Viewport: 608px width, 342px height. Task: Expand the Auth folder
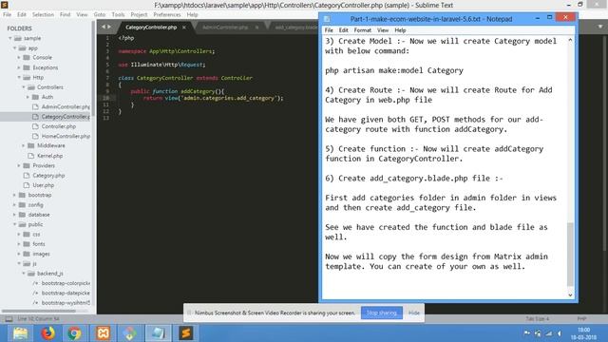point(28,97)
